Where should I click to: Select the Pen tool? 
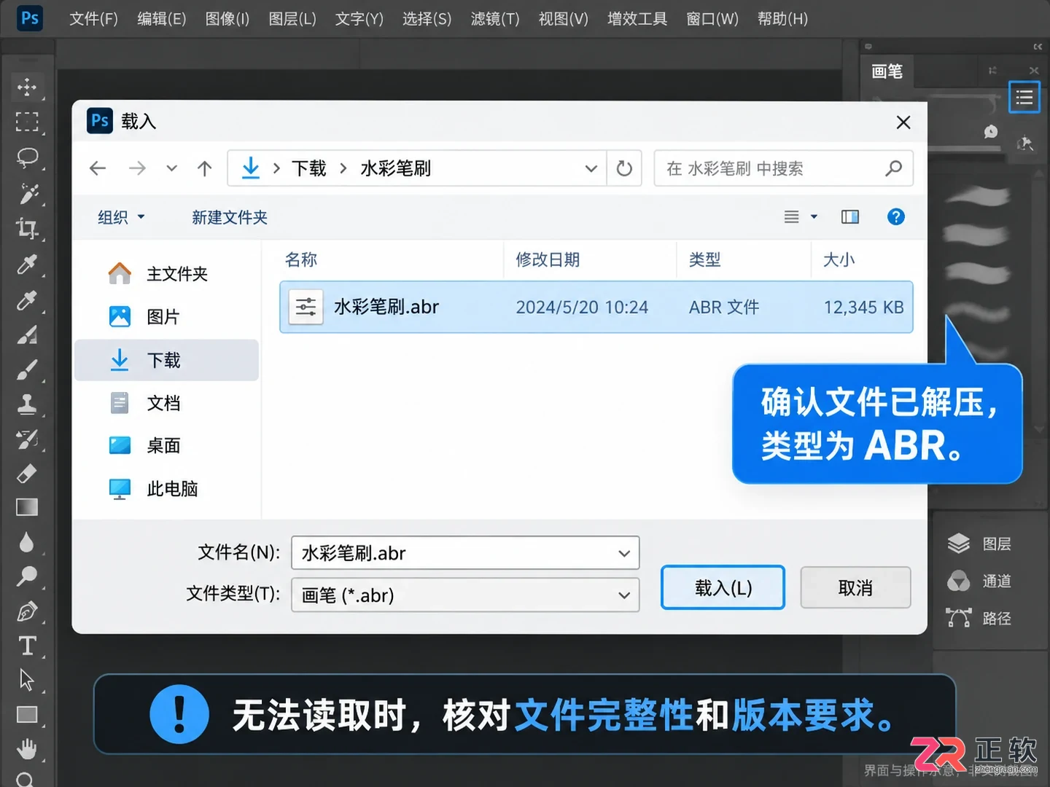pos(27,611)
